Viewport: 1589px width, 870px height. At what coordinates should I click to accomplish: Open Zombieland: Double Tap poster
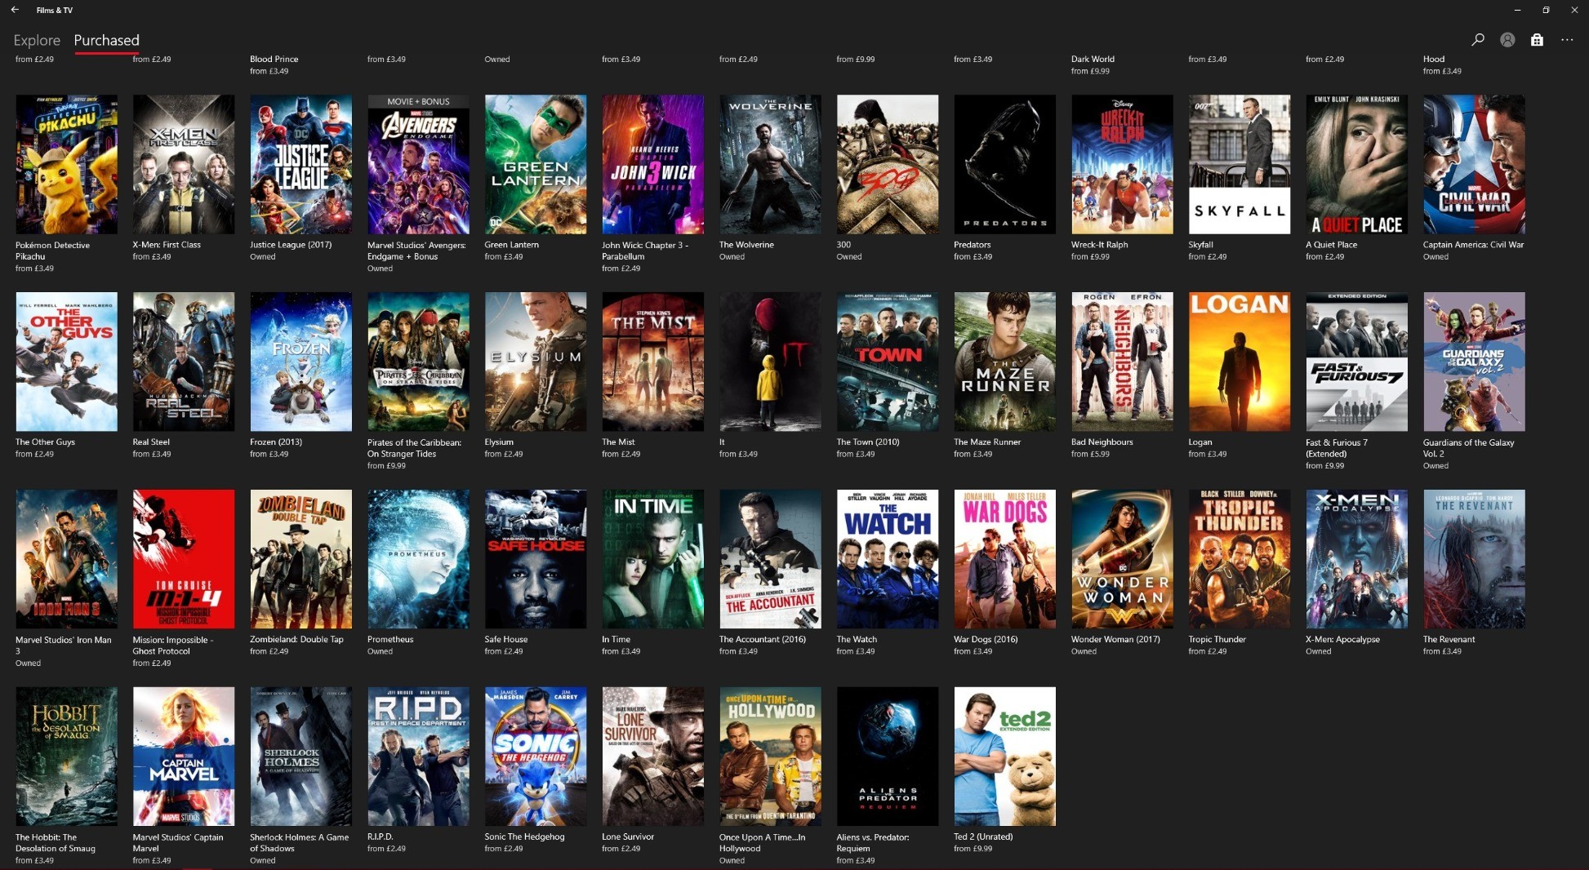300,559
